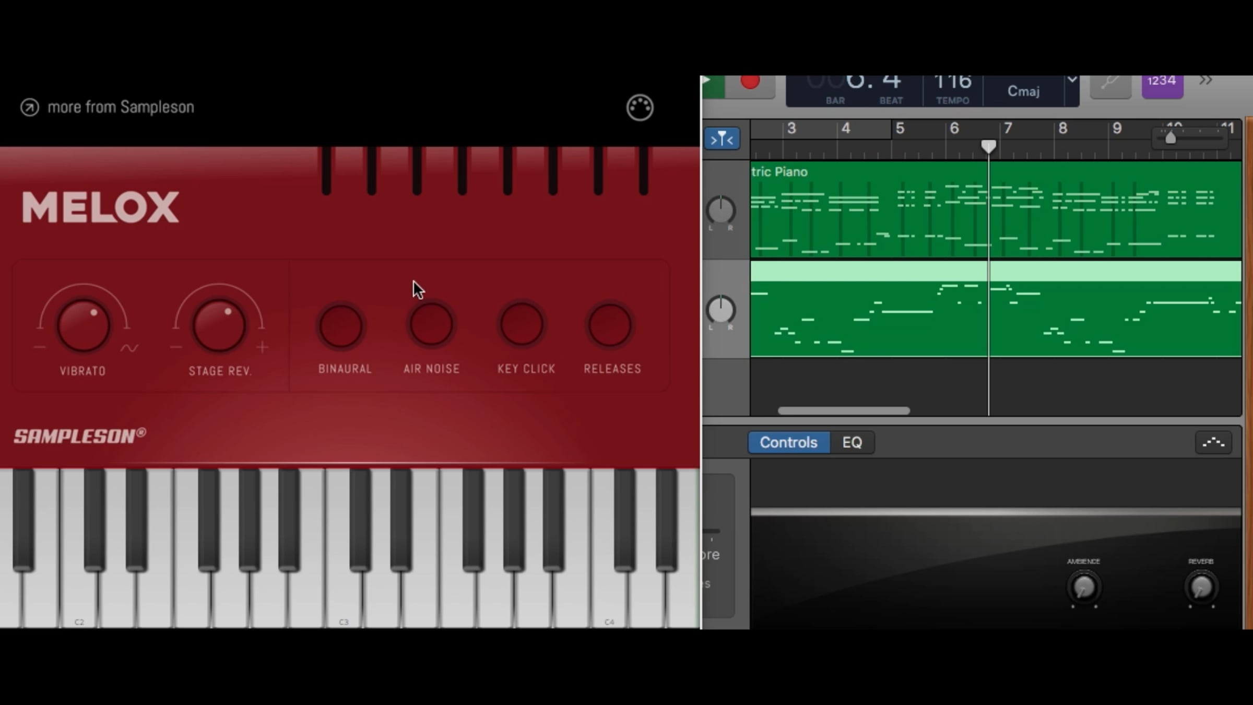Click the green play button

pyautogui.click(x=712, y=86)
